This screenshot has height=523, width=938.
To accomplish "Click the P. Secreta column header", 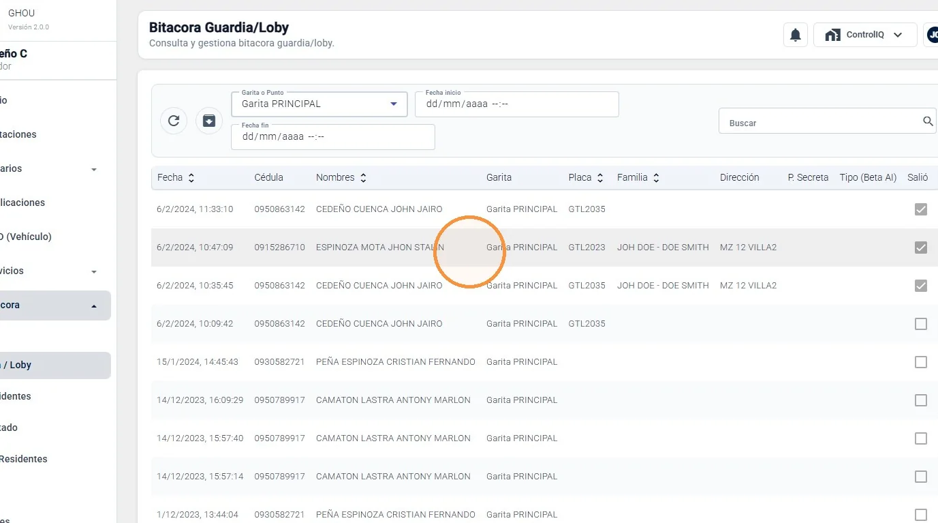I will 808,177.
